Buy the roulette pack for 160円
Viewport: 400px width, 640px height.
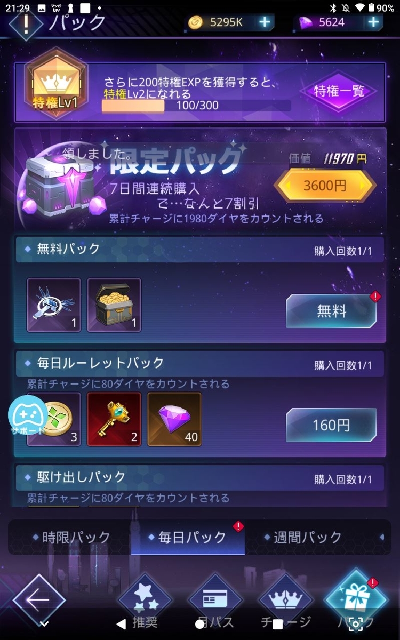click(x=331, y=425)
